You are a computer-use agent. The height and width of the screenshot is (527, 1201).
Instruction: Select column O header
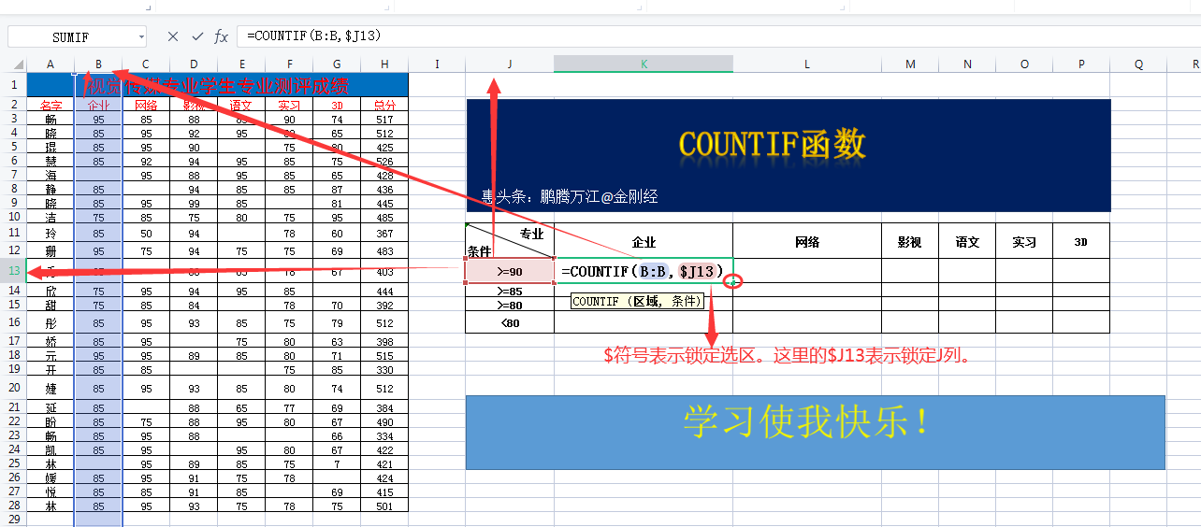(1024, 64)
